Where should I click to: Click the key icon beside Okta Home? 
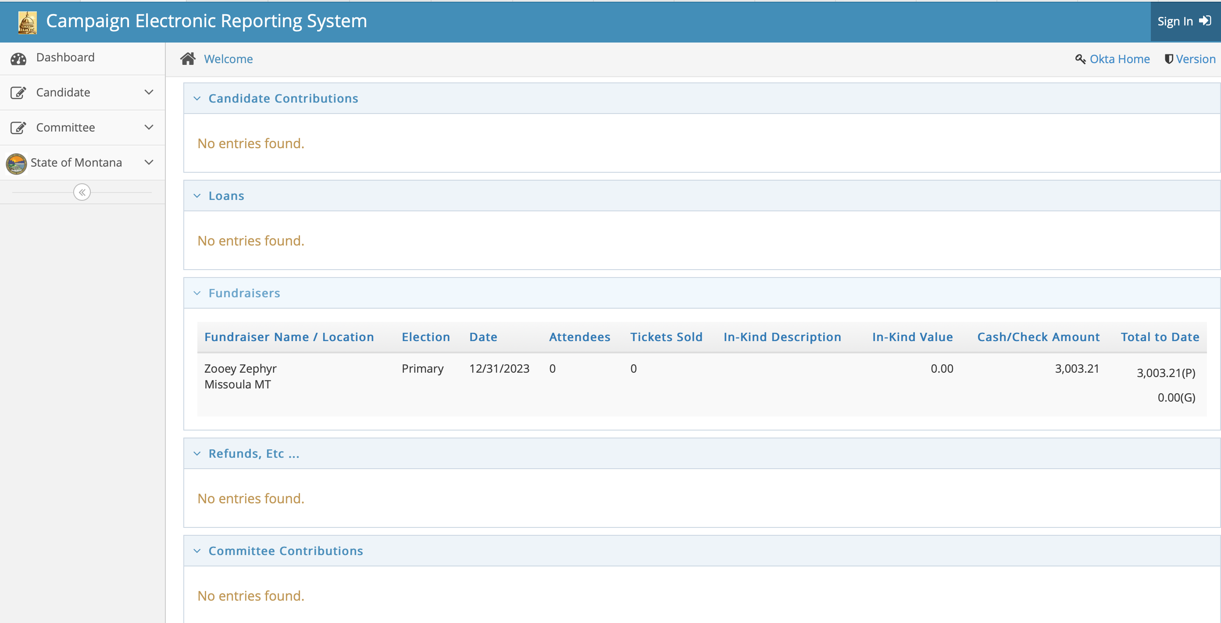tap(1080, 59)
